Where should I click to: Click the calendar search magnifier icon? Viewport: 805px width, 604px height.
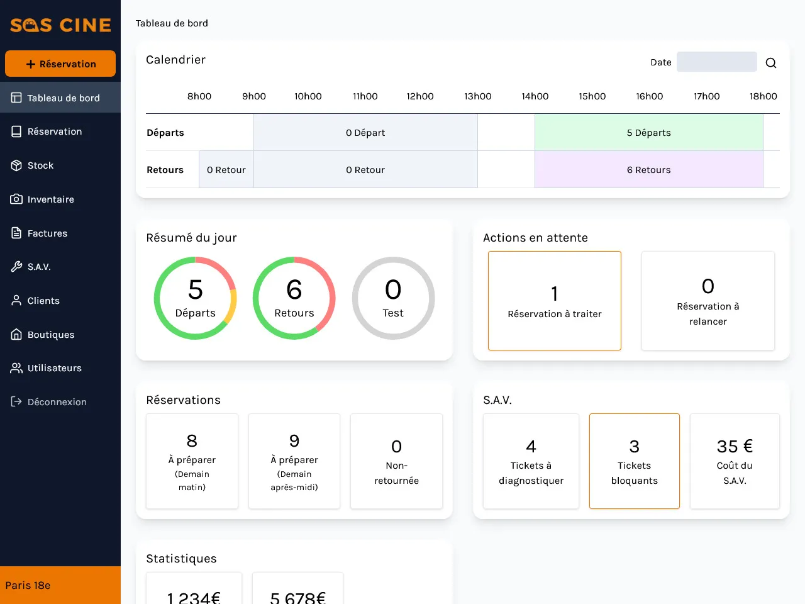click(770, 63)
